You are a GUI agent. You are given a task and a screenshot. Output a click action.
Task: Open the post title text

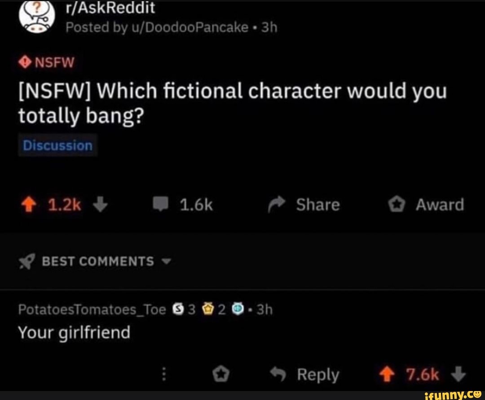pos(233,104)
